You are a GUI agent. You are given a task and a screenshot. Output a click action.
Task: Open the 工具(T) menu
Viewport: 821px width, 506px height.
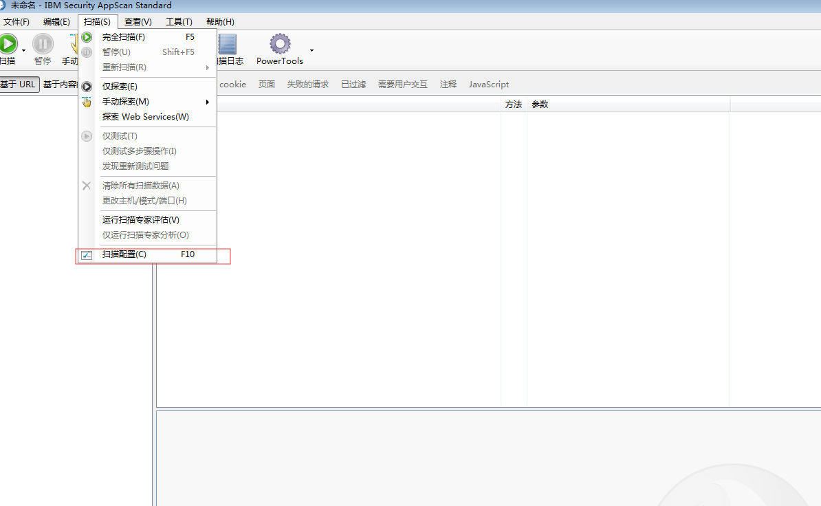pyautogui.click(x=179, y=21)
